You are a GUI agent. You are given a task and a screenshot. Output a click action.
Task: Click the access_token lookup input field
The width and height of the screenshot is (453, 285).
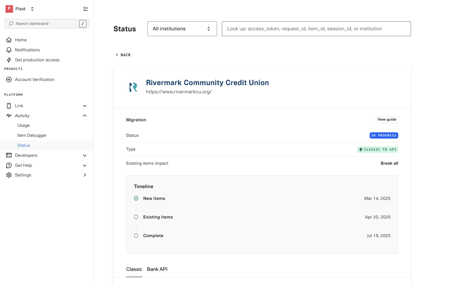[x=316, y=29]
